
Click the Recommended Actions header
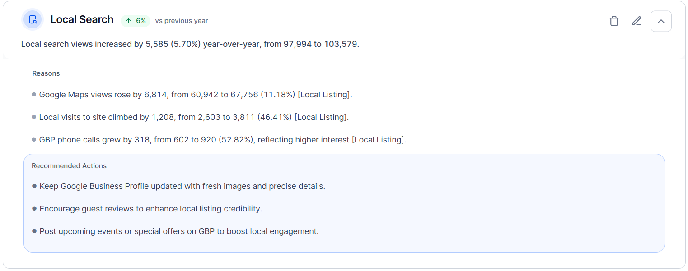click(x=69, y=166)
